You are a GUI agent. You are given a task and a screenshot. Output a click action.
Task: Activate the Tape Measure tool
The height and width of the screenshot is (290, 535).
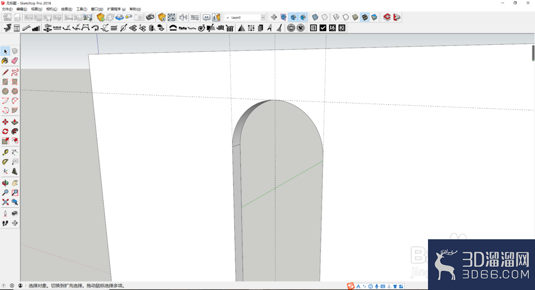click(x=5, y=152)
